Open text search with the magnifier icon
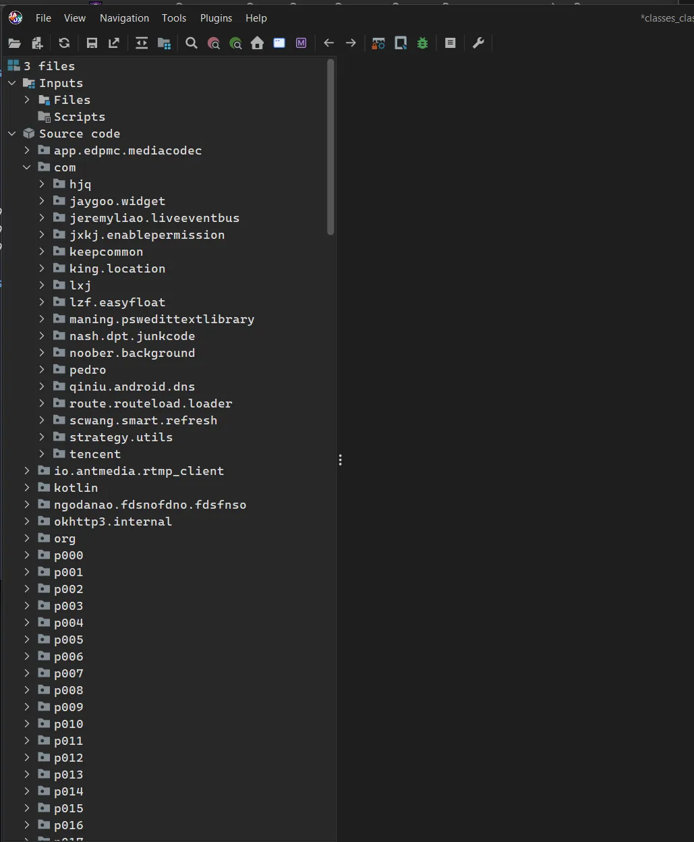This screenshot has width=694, height=842. point(192,43)
